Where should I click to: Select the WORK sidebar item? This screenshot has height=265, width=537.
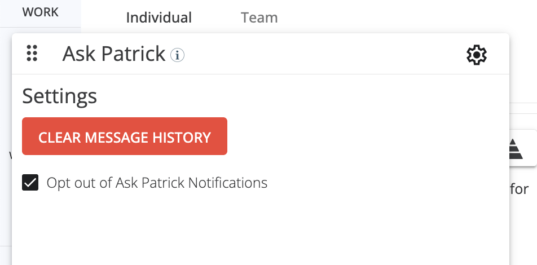click(x=41, y=12)
